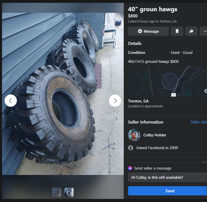This screenshot has height=202, width=207.
Task: Advance to the next listing photo
Action: 115,101
